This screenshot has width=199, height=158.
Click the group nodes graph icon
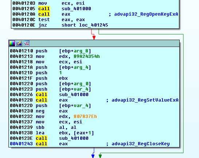pos(27,43)
